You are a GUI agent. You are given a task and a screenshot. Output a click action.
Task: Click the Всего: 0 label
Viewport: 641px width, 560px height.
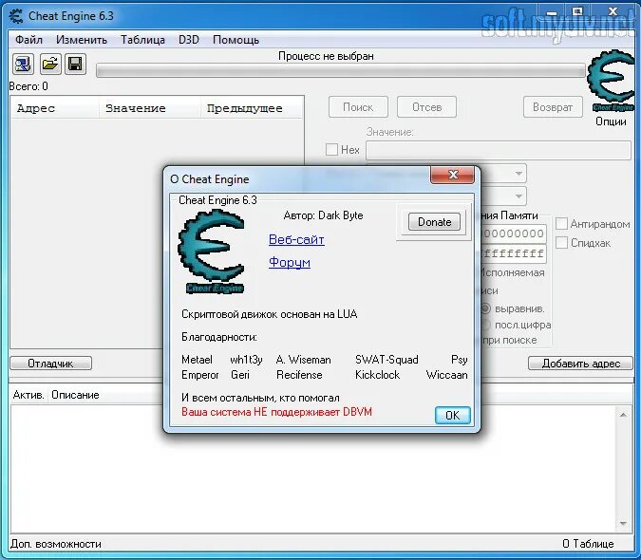pyautogui.click(x=28, y=86)
